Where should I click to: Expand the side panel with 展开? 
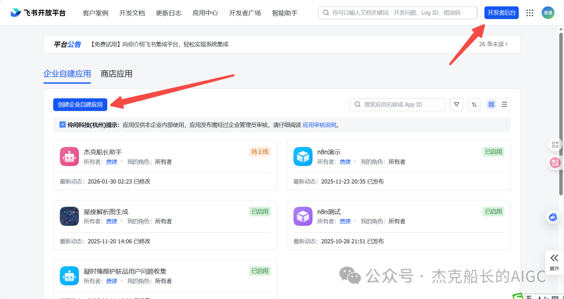[554, 261]
